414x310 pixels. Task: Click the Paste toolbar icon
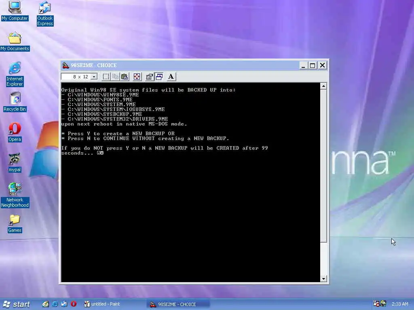point(125,77)
